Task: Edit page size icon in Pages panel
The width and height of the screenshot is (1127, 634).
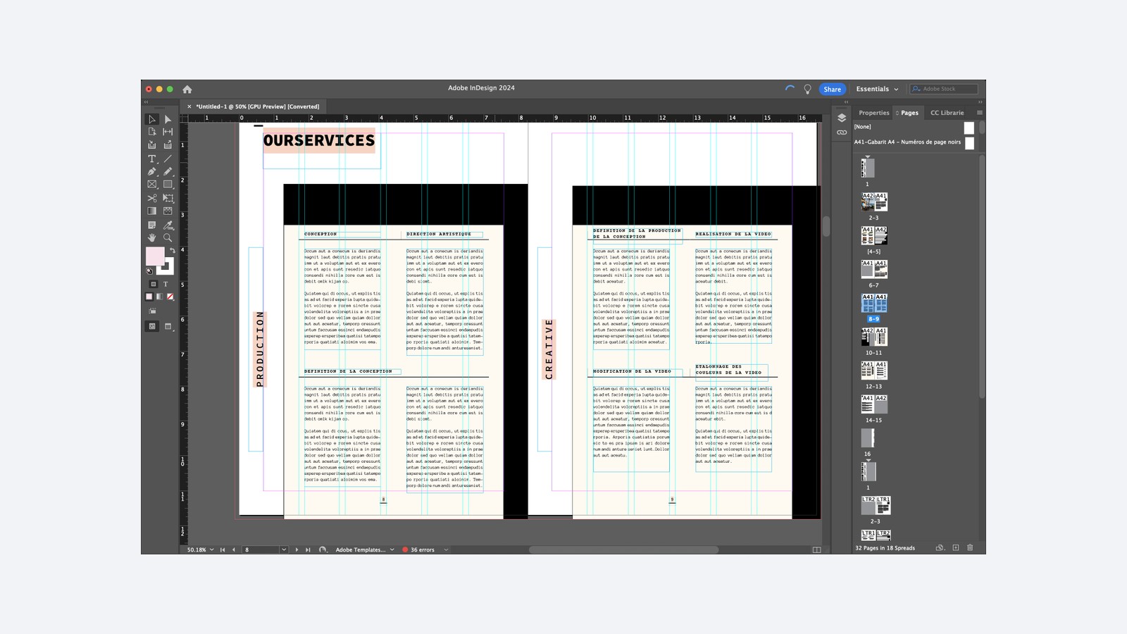Action: [x=940, y=547]
